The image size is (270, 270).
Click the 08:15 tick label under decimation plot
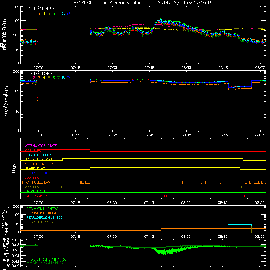(x=223, y=237)
